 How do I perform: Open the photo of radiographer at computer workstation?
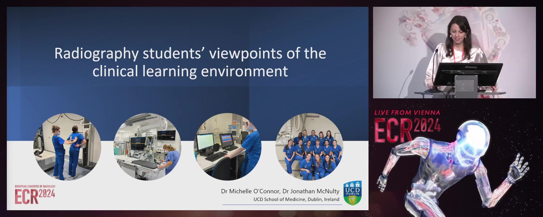[227, 147]
